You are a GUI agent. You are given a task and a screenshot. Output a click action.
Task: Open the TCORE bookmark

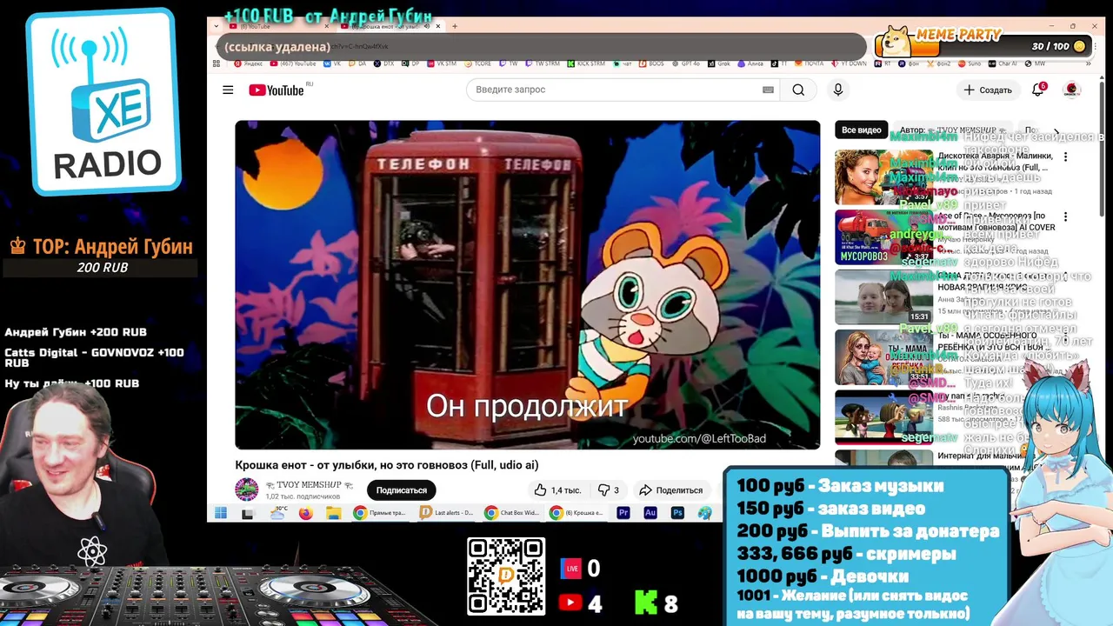click(x=479, y=63)
